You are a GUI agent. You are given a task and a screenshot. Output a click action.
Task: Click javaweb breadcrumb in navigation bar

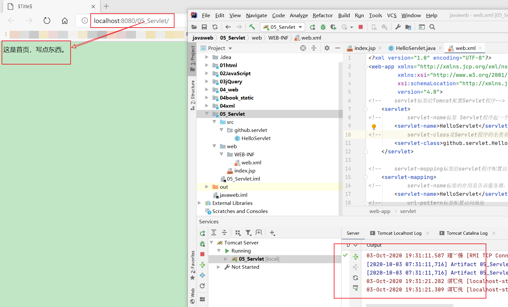tap(203, 38)
